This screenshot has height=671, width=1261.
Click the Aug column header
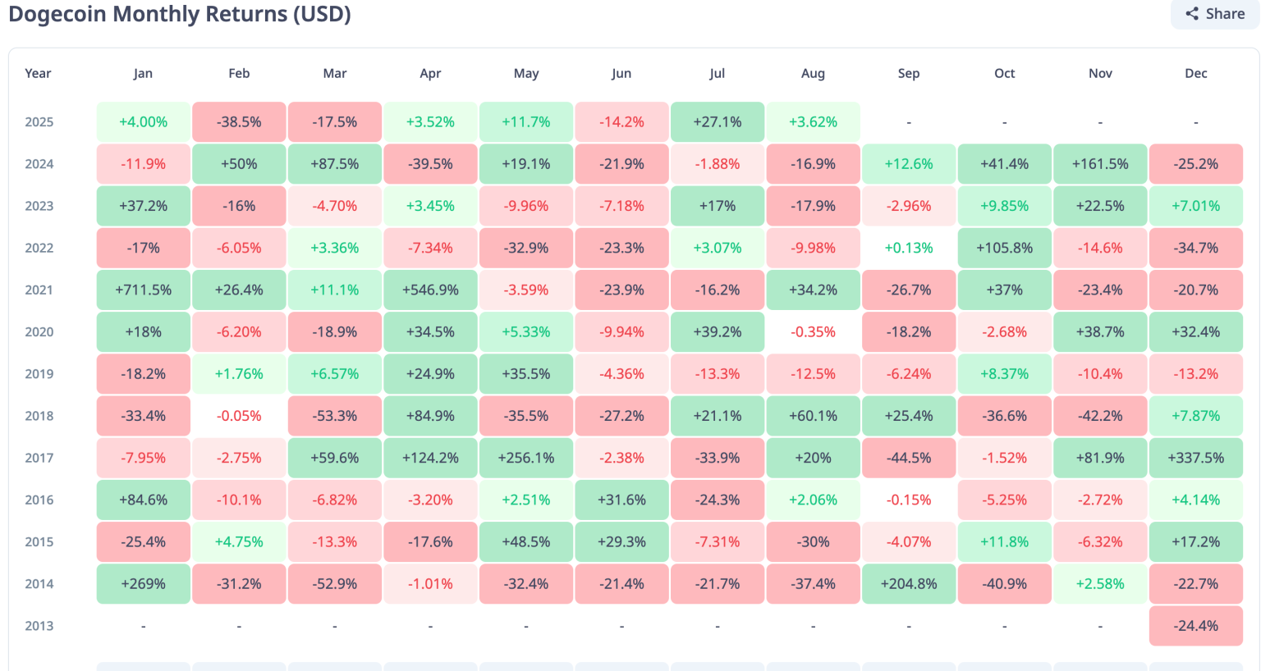[813, 73]
